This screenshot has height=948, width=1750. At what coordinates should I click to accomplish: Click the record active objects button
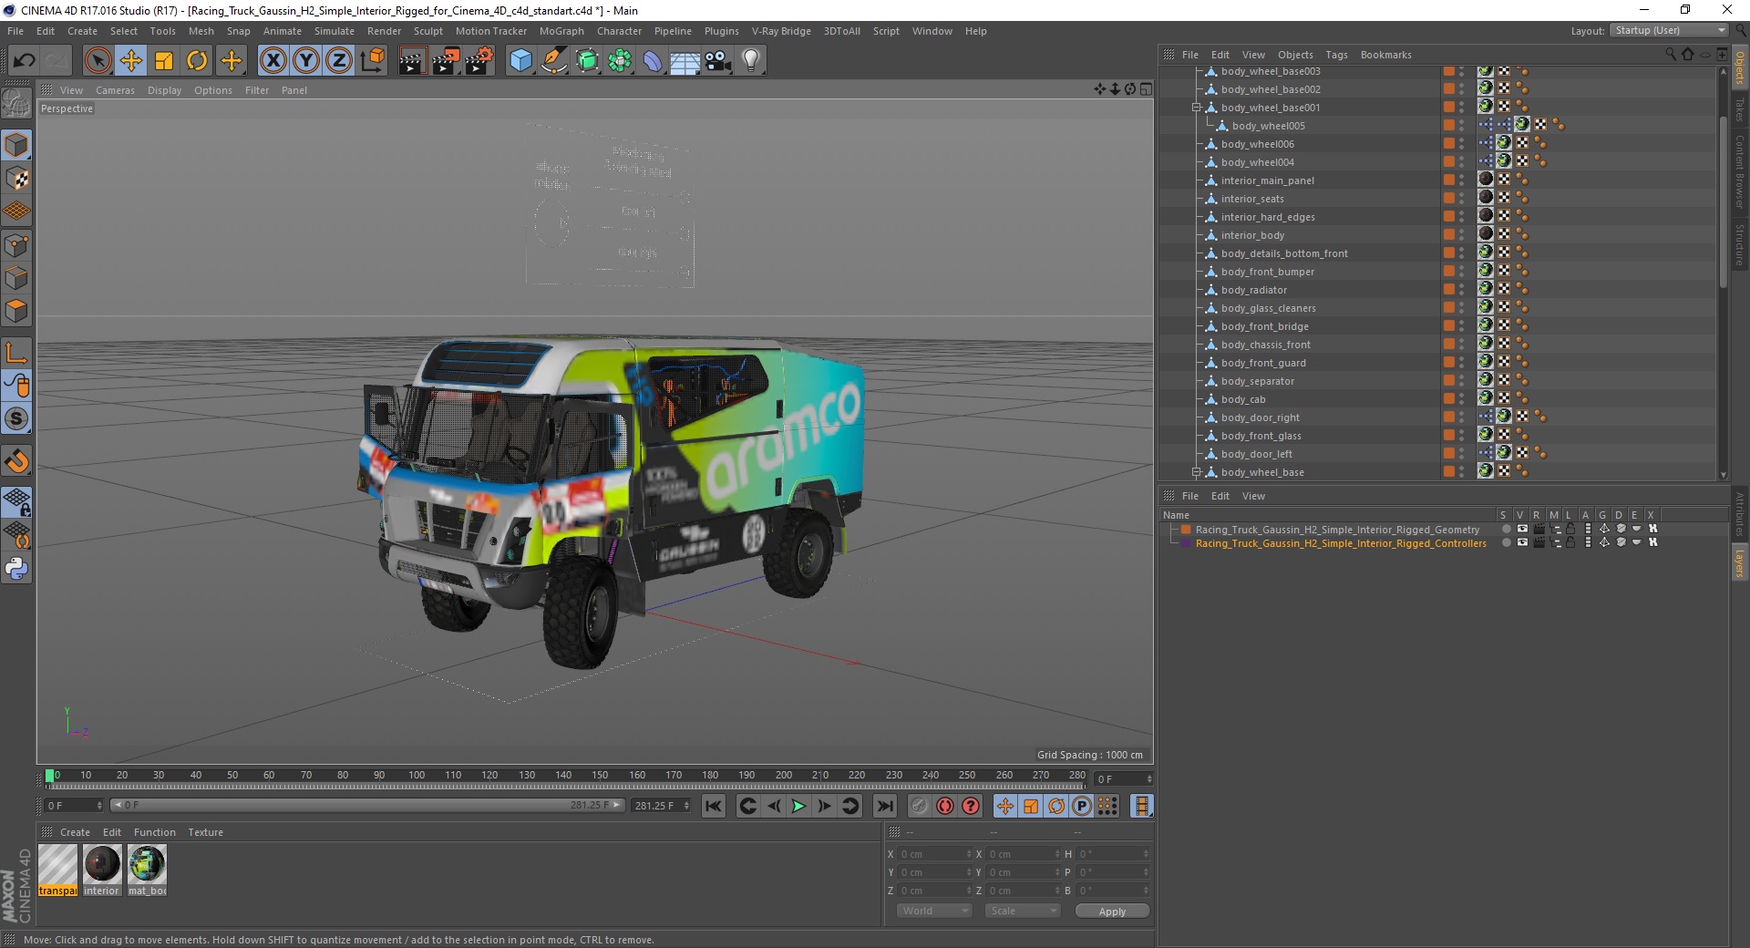coord(919,806)
